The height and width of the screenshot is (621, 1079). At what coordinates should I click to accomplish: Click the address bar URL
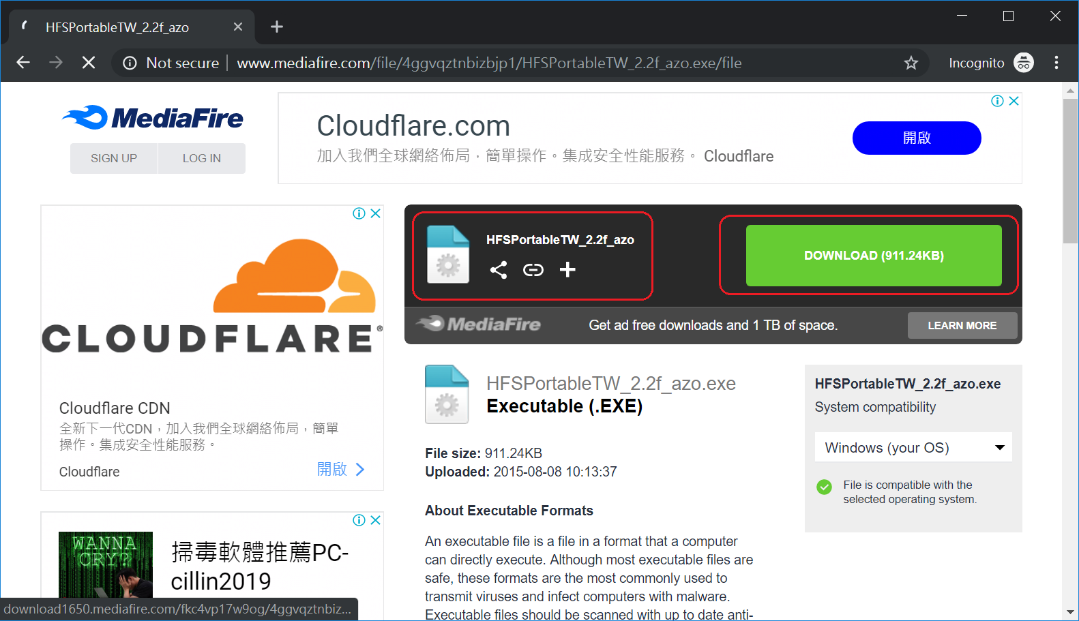pos(489,63)
